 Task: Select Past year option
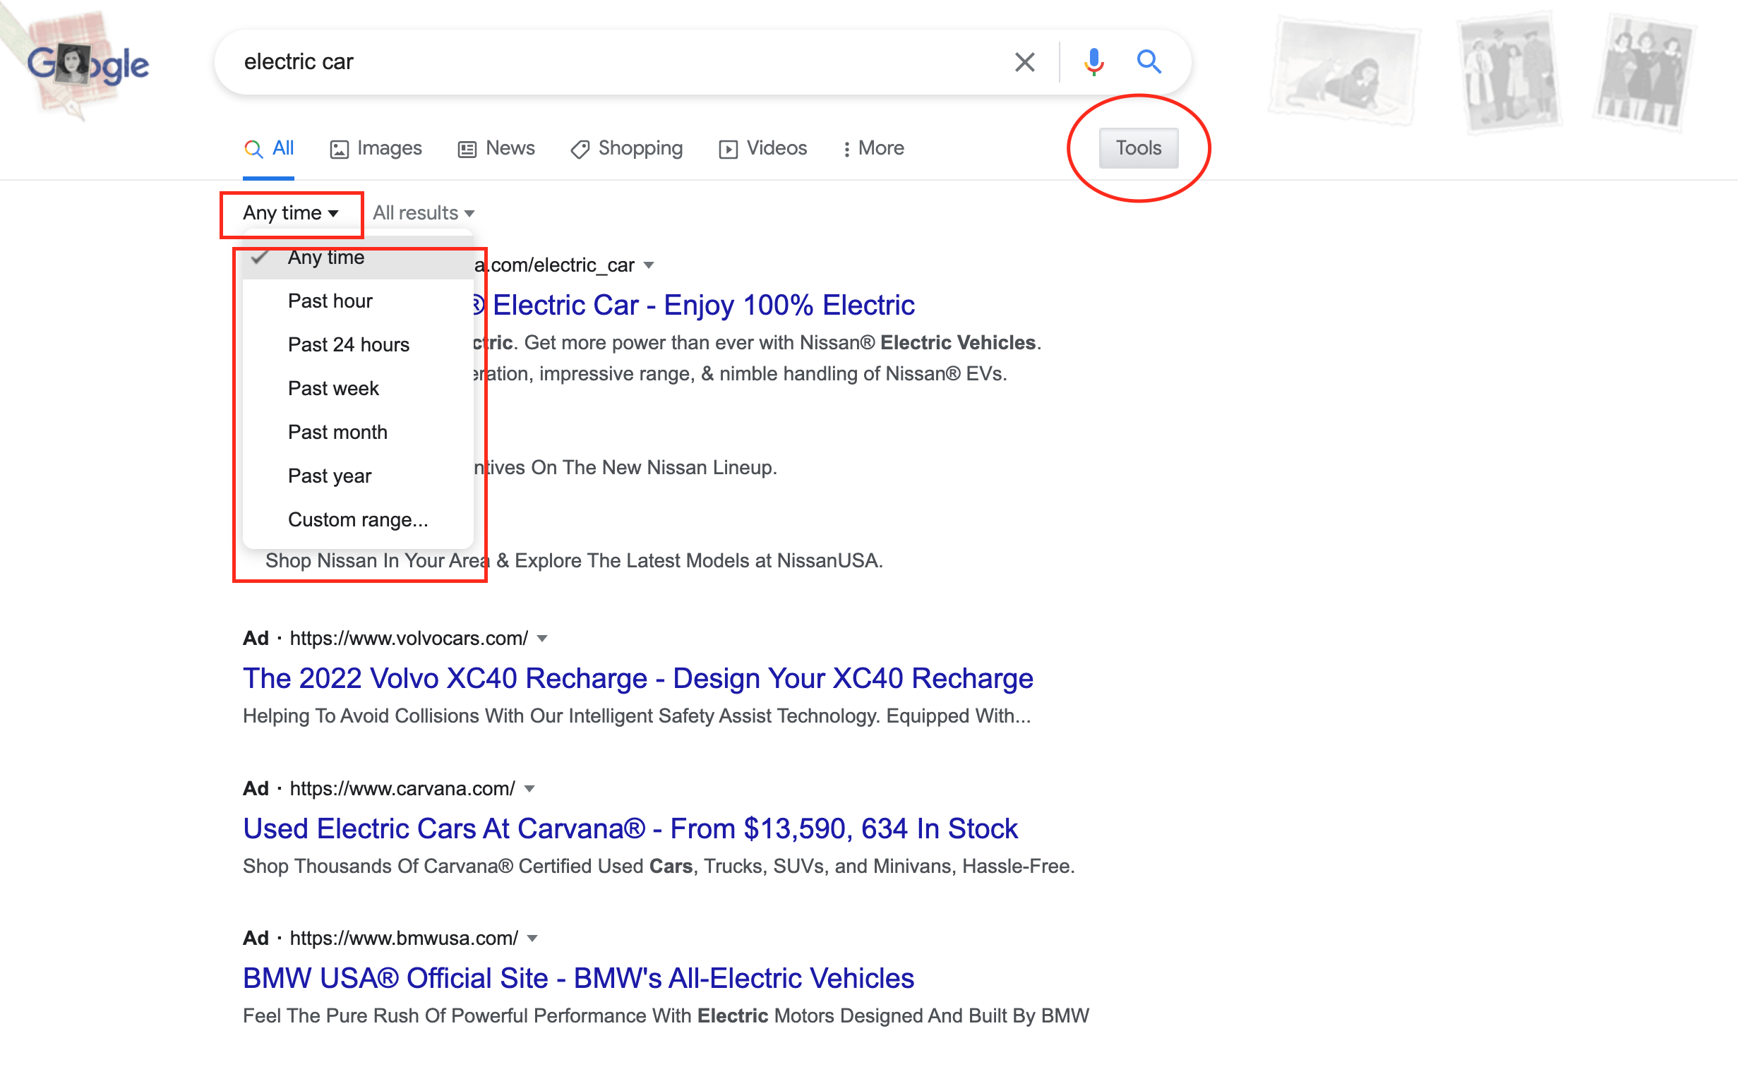click(358, 476)
